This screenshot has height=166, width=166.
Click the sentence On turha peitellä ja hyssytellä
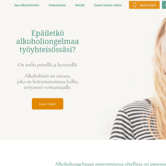[48, 65]
